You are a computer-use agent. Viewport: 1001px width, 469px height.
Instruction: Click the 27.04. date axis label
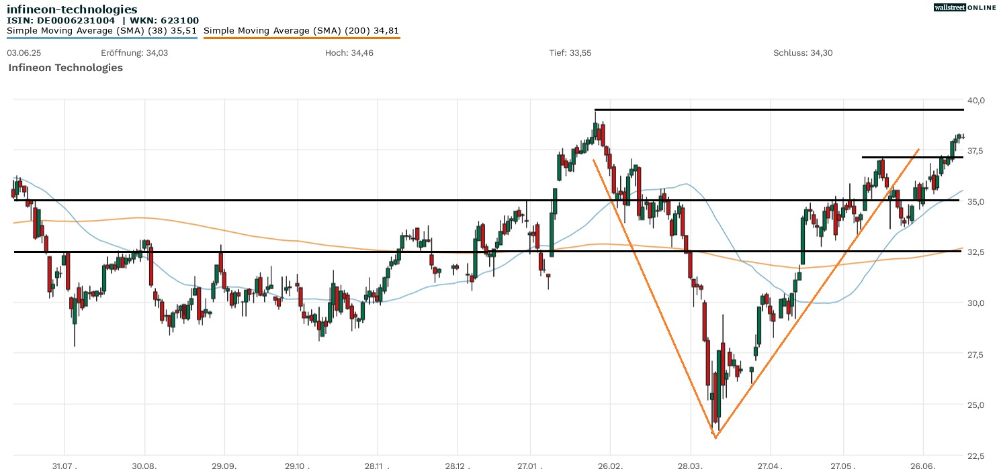coord(770,465)
